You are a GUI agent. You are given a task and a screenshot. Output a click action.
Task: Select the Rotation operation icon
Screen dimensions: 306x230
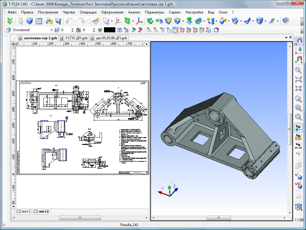tap(159, 21)
